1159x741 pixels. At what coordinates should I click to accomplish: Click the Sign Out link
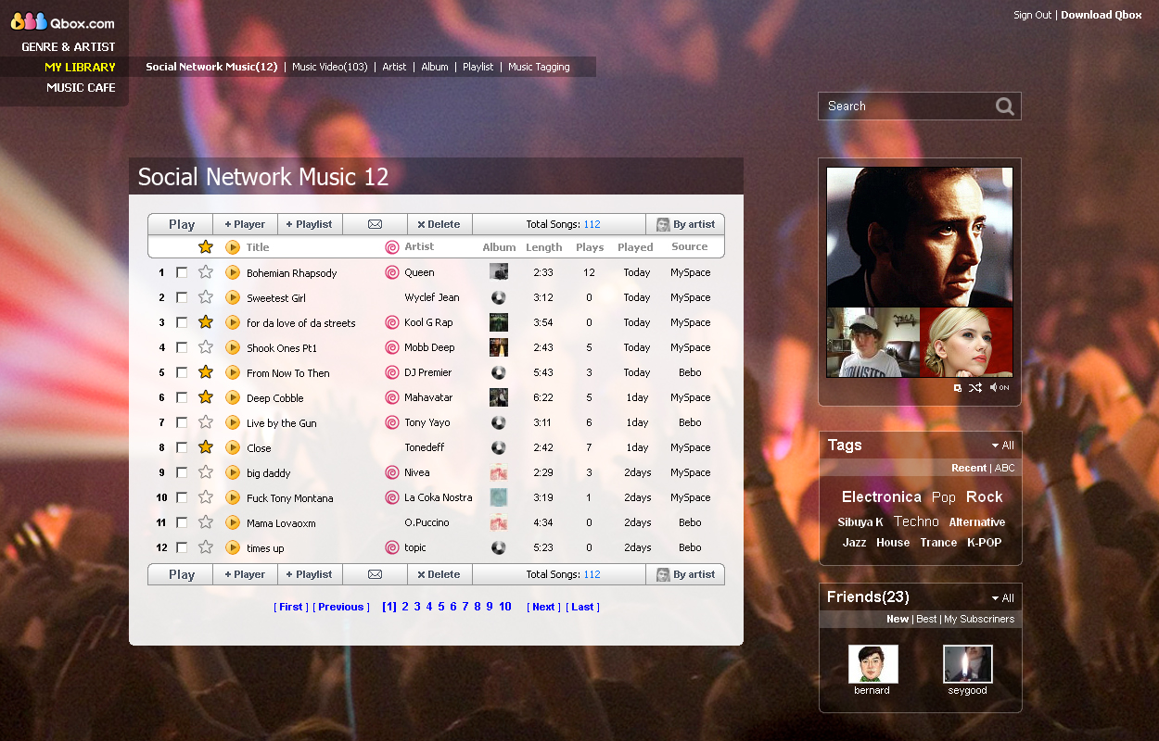(x=1033, y=15)
